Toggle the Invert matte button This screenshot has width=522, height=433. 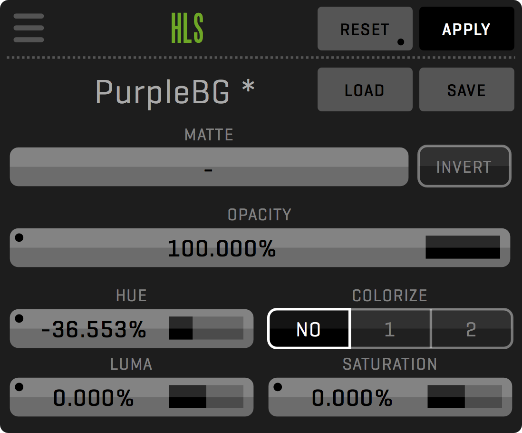click(x=464, y=166)
